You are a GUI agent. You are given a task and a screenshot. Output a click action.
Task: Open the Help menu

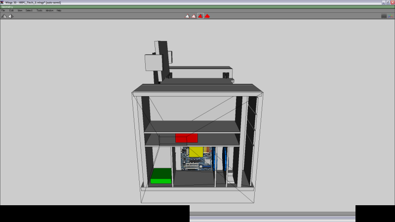point(59,10)
